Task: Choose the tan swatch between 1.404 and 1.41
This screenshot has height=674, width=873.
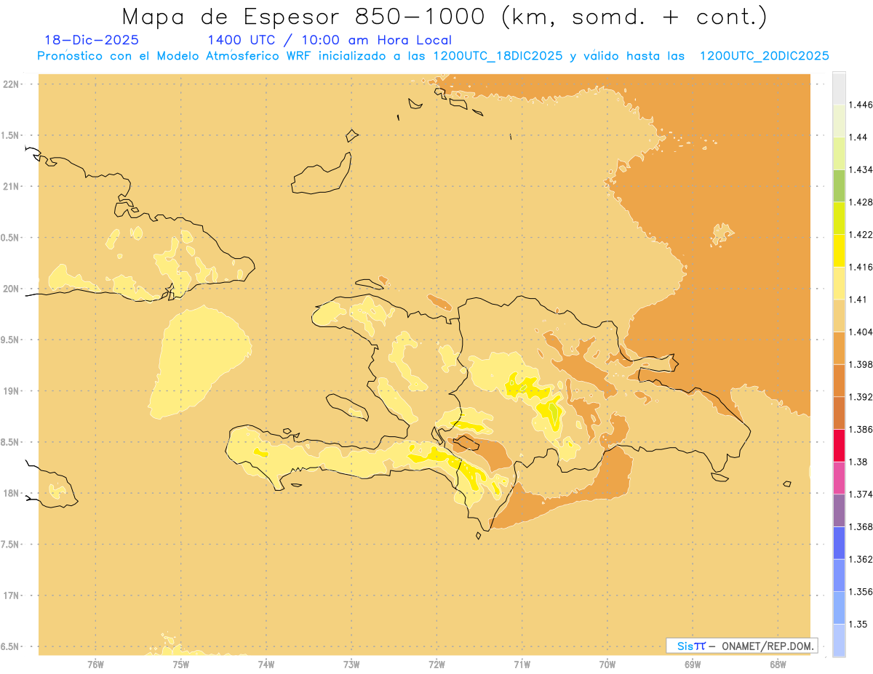Action: pyautogui.click(x=839, y=316)
